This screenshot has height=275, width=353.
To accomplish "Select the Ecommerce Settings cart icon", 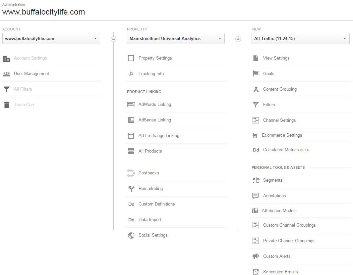I will [255, 135].
